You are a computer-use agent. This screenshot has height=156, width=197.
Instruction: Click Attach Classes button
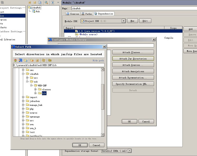[133, 52]
